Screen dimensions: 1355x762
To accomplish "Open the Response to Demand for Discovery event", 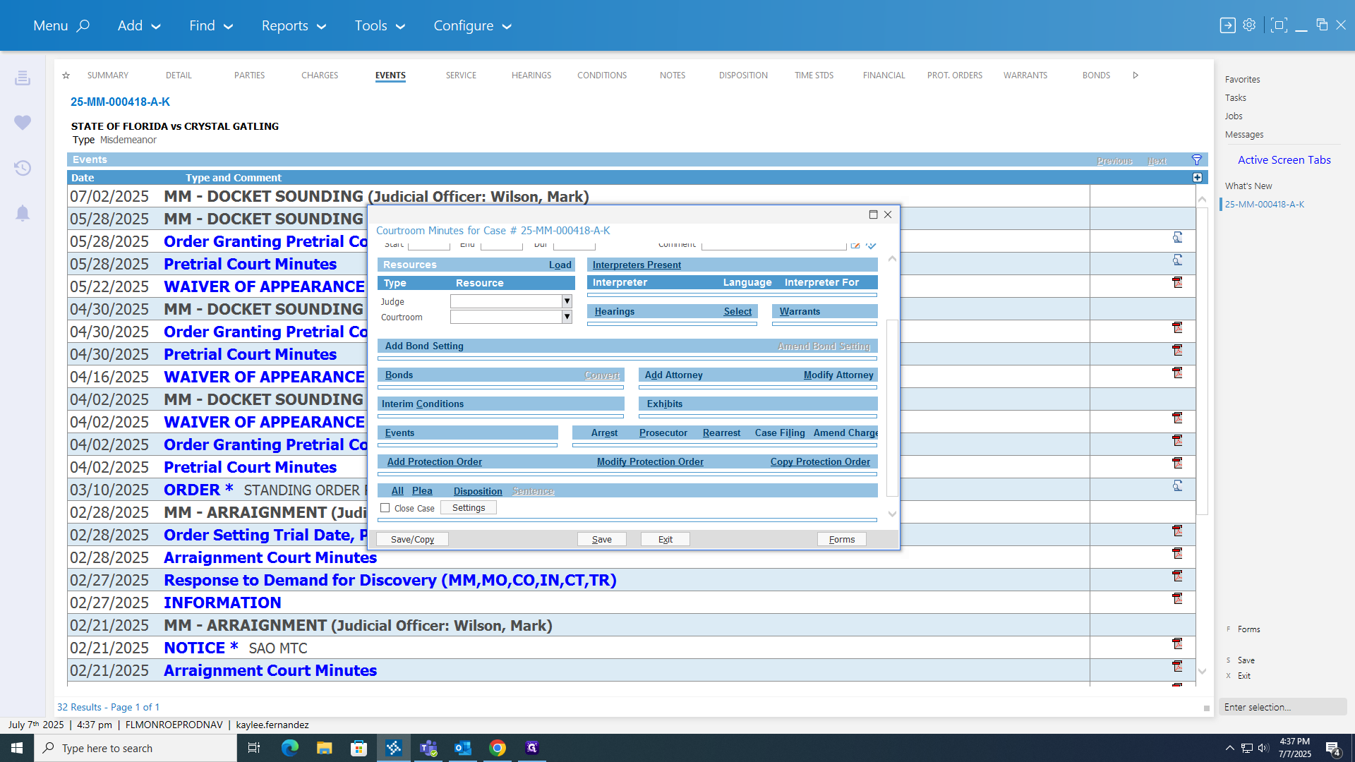I will (390, 580).
